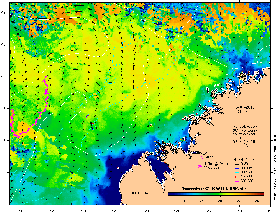Click the Altimetric sealevel label
277x214 pixels.
[246, 127]
